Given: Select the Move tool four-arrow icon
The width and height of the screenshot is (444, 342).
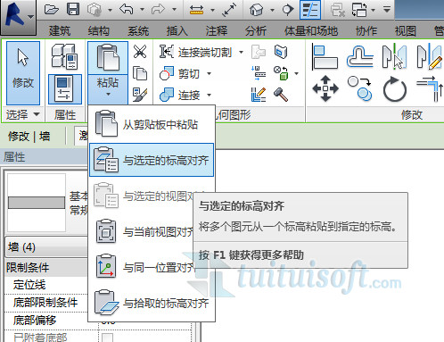Looking at the screenshot, I should (325, 88).
